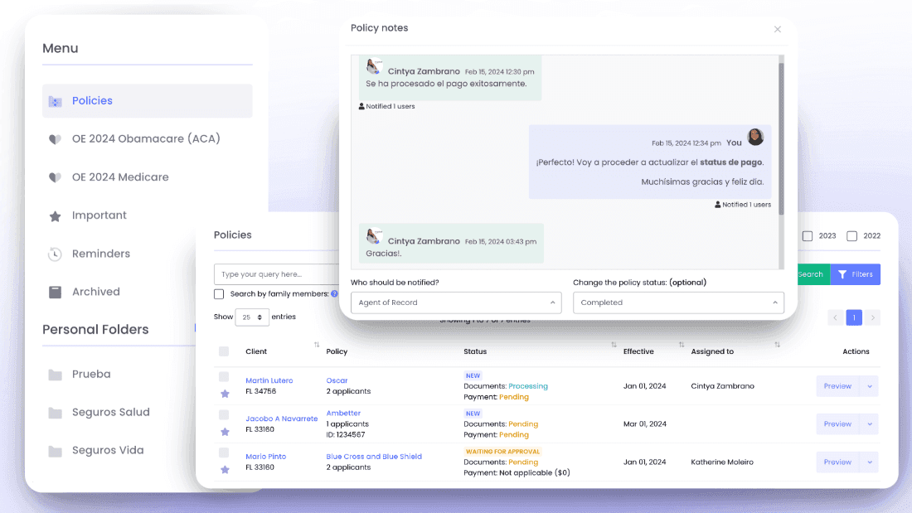Click the star under Martin Lutero row
Viewport: 912px width, 513px height.
pos(225,394)
